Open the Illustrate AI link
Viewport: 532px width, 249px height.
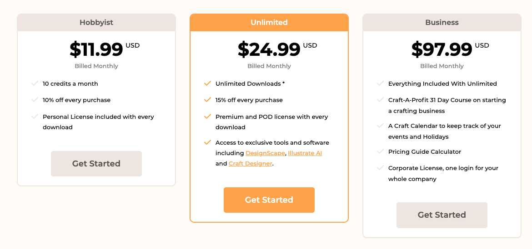point(305,153)
